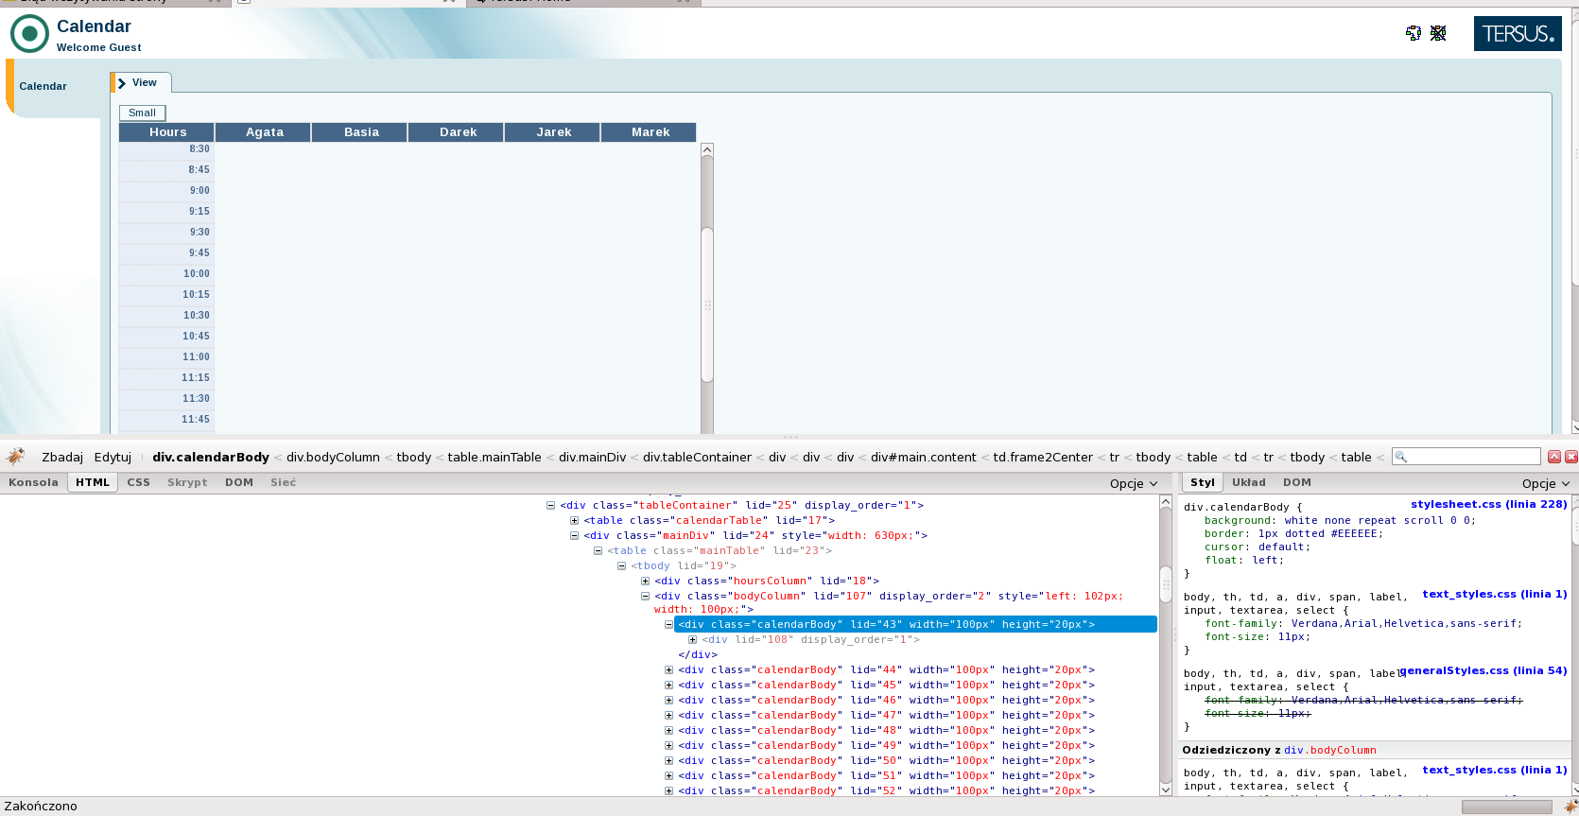
Task: Click the Firebug bug icon in the toolbar
Action: pos(16,457)
